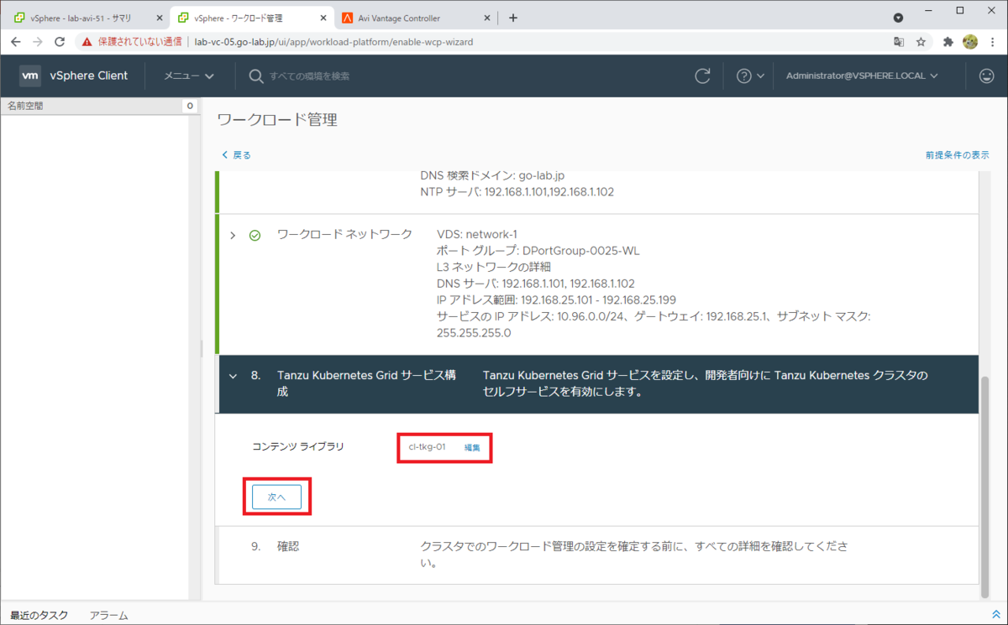Bookmark this page via the star icon
This screenshot has height=625, width=1008.
(x=921, y=40)
